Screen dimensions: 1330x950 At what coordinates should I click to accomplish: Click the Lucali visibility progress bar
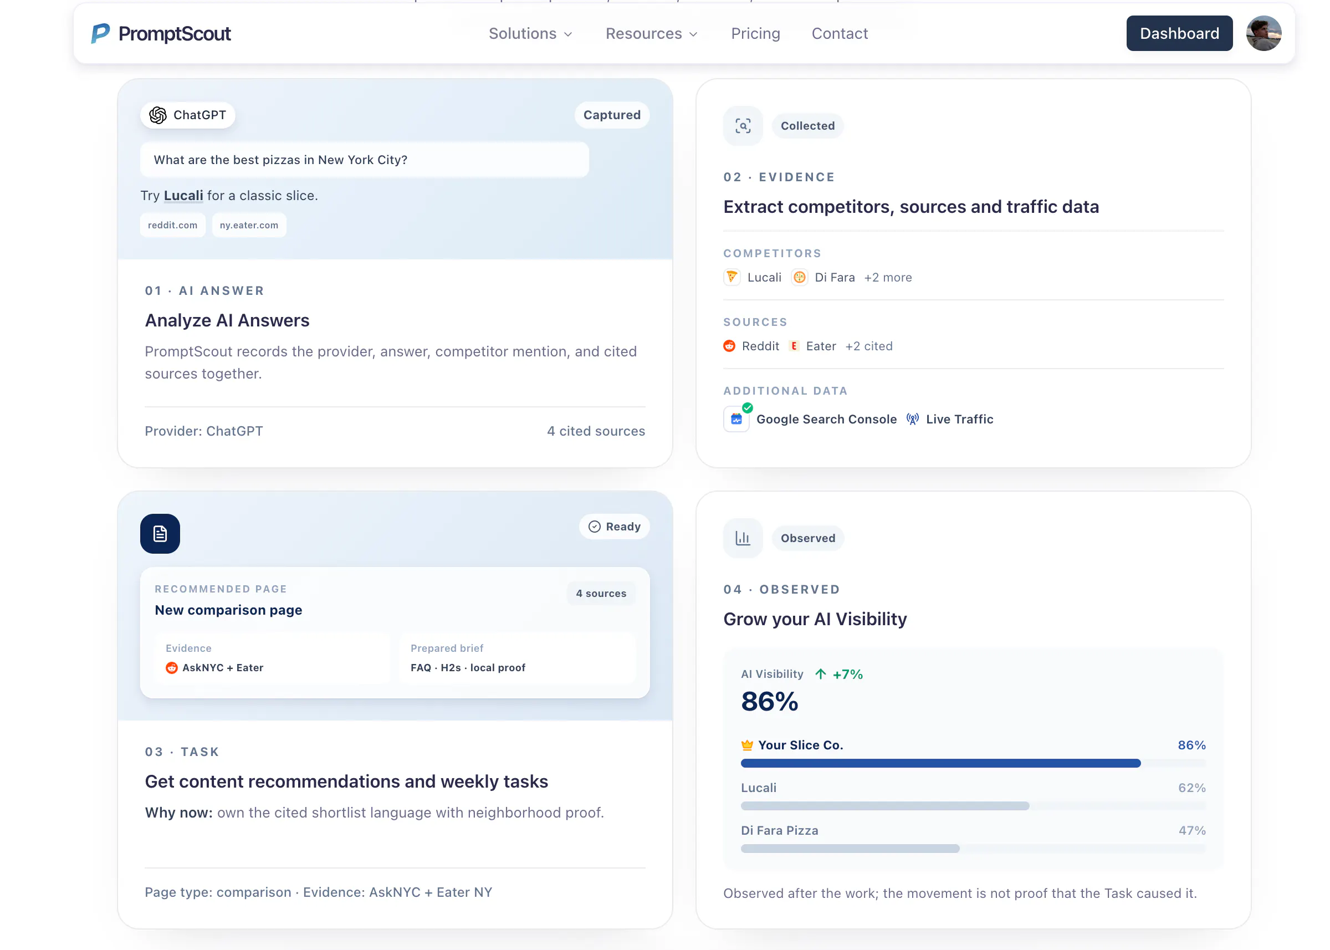tap(973, 806)
